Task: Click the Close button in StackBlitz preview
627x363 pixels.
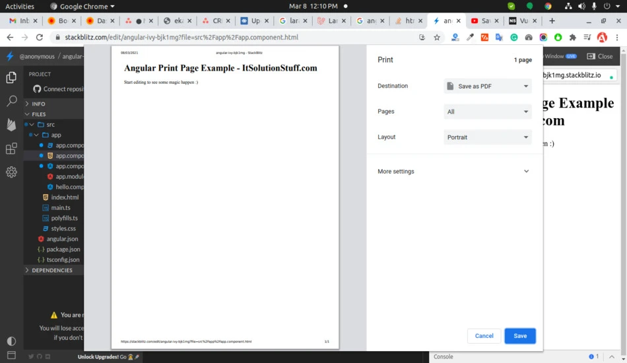Action: click(600, 56)
